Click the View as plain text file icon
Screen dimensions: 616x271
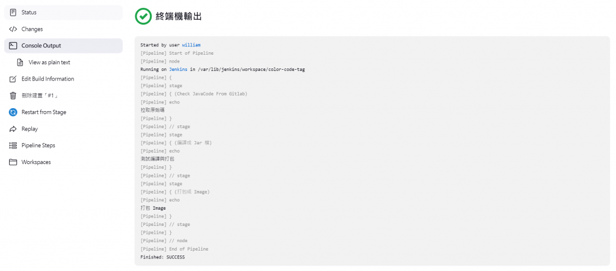click(20, 62)
